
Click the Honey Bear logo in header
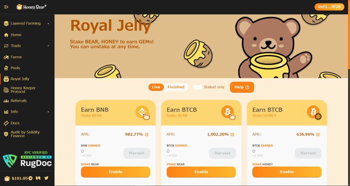point(31,7)
